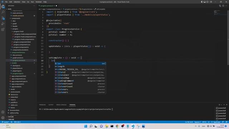
Task: Click the Spaces: 2 indentation setting
Action: (197, 122)
